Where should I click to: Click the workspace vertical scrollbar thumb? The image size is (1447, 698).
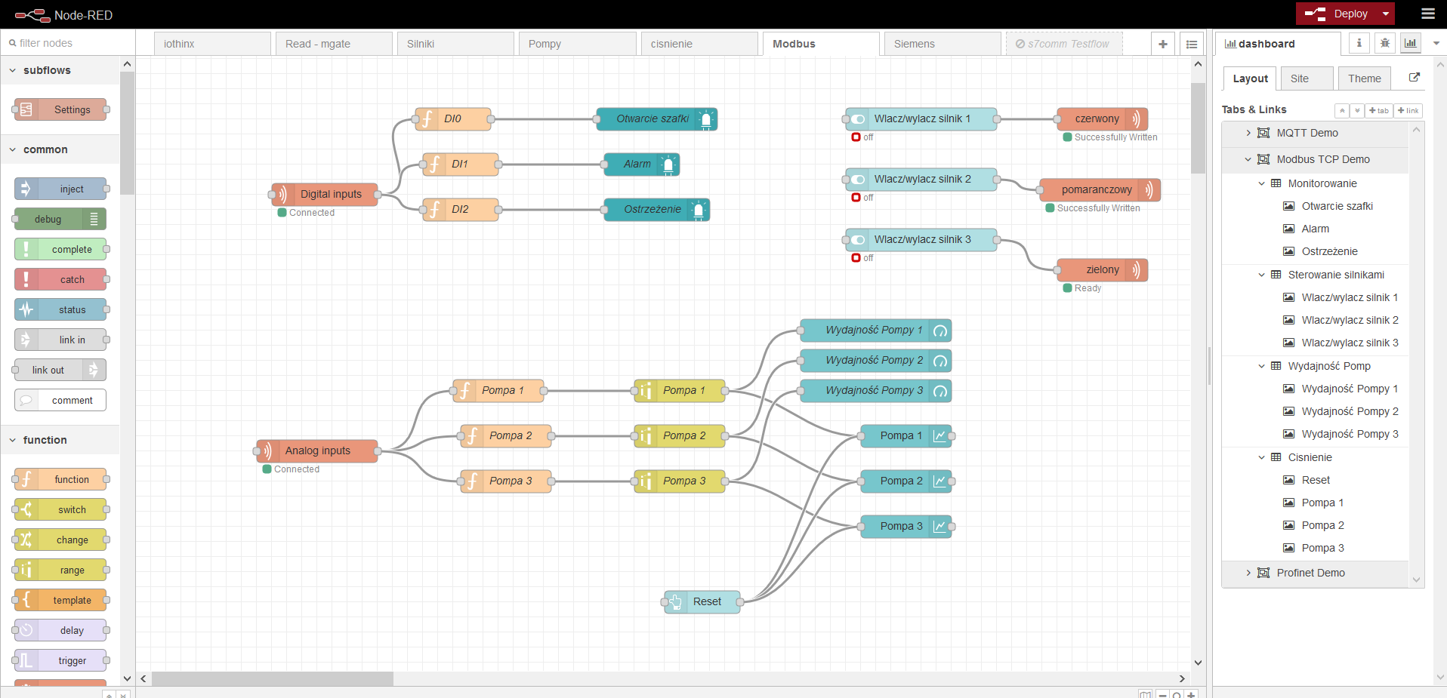click(x=1198, y=128)
